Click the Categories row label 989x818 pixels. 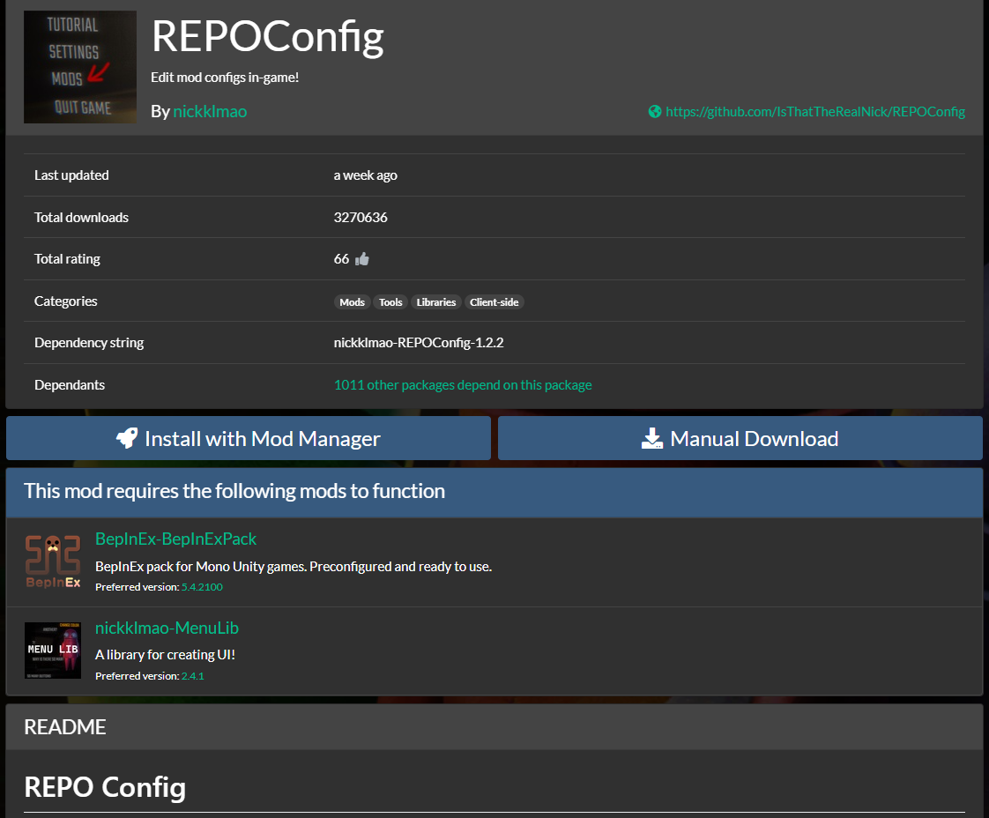(65, 301)
